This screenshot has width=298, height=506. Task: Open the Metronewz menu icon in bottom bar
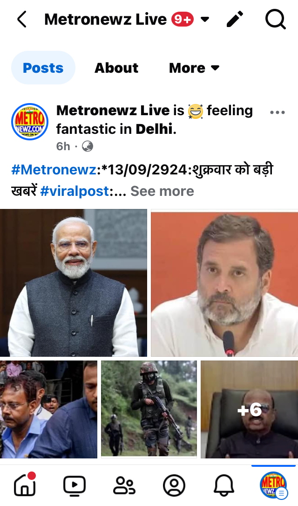coord(273,485)
